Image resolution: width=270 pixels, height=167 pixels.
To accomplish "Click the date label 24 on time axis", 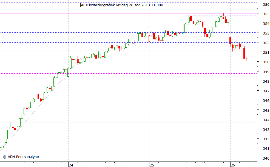I will [x=71, y=165].
